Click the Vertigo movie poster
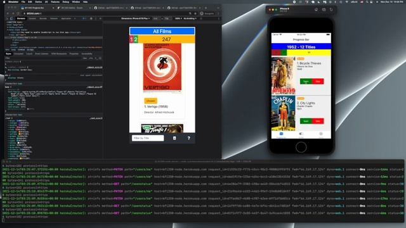 (162, 67)
